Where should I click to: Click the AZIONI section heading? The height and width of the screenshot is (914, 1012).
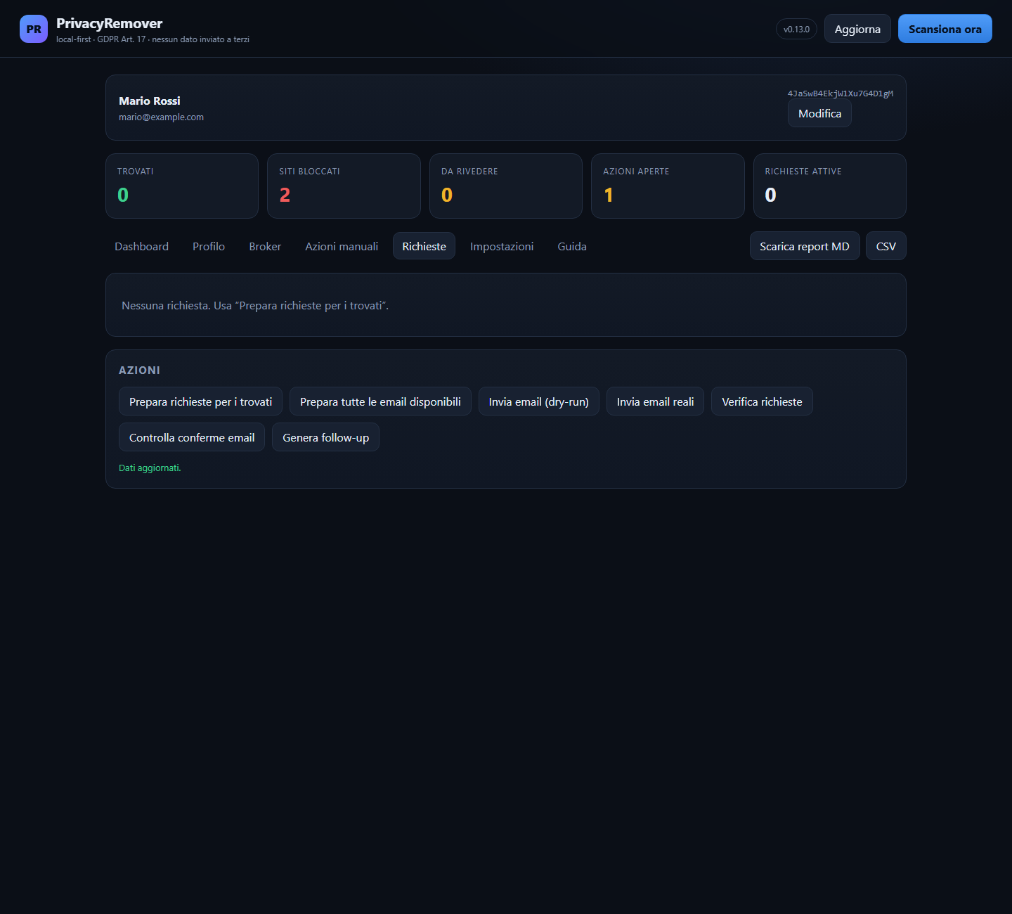139,371
